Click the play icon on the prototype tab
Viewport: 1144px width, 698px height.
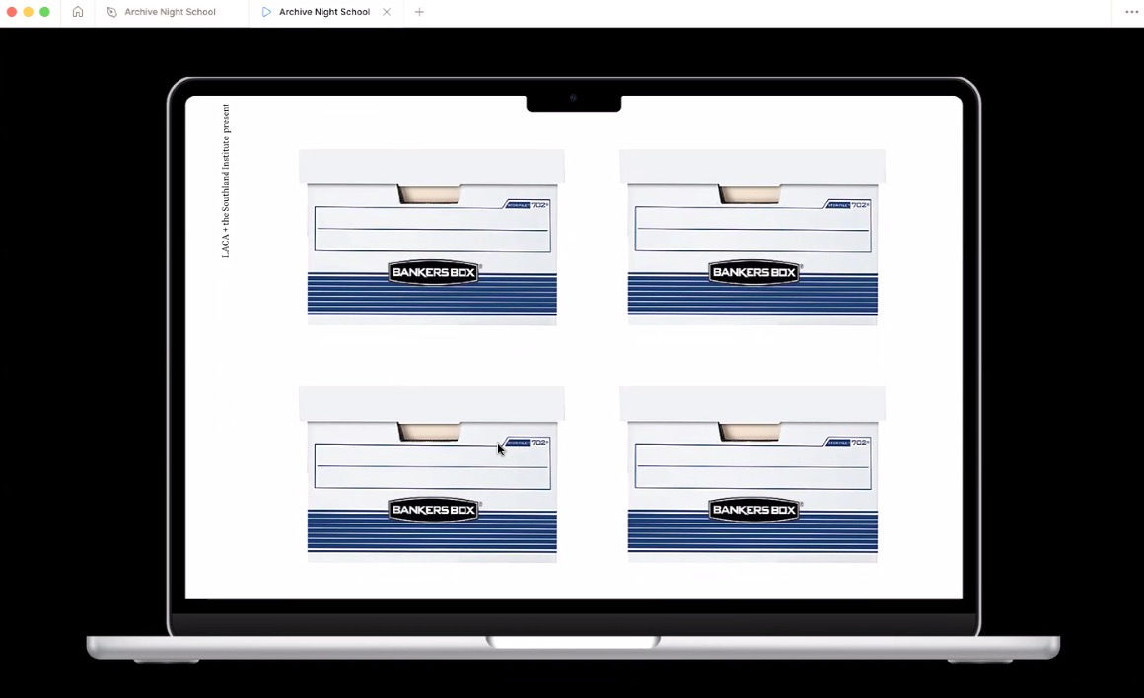coord(266,12)
